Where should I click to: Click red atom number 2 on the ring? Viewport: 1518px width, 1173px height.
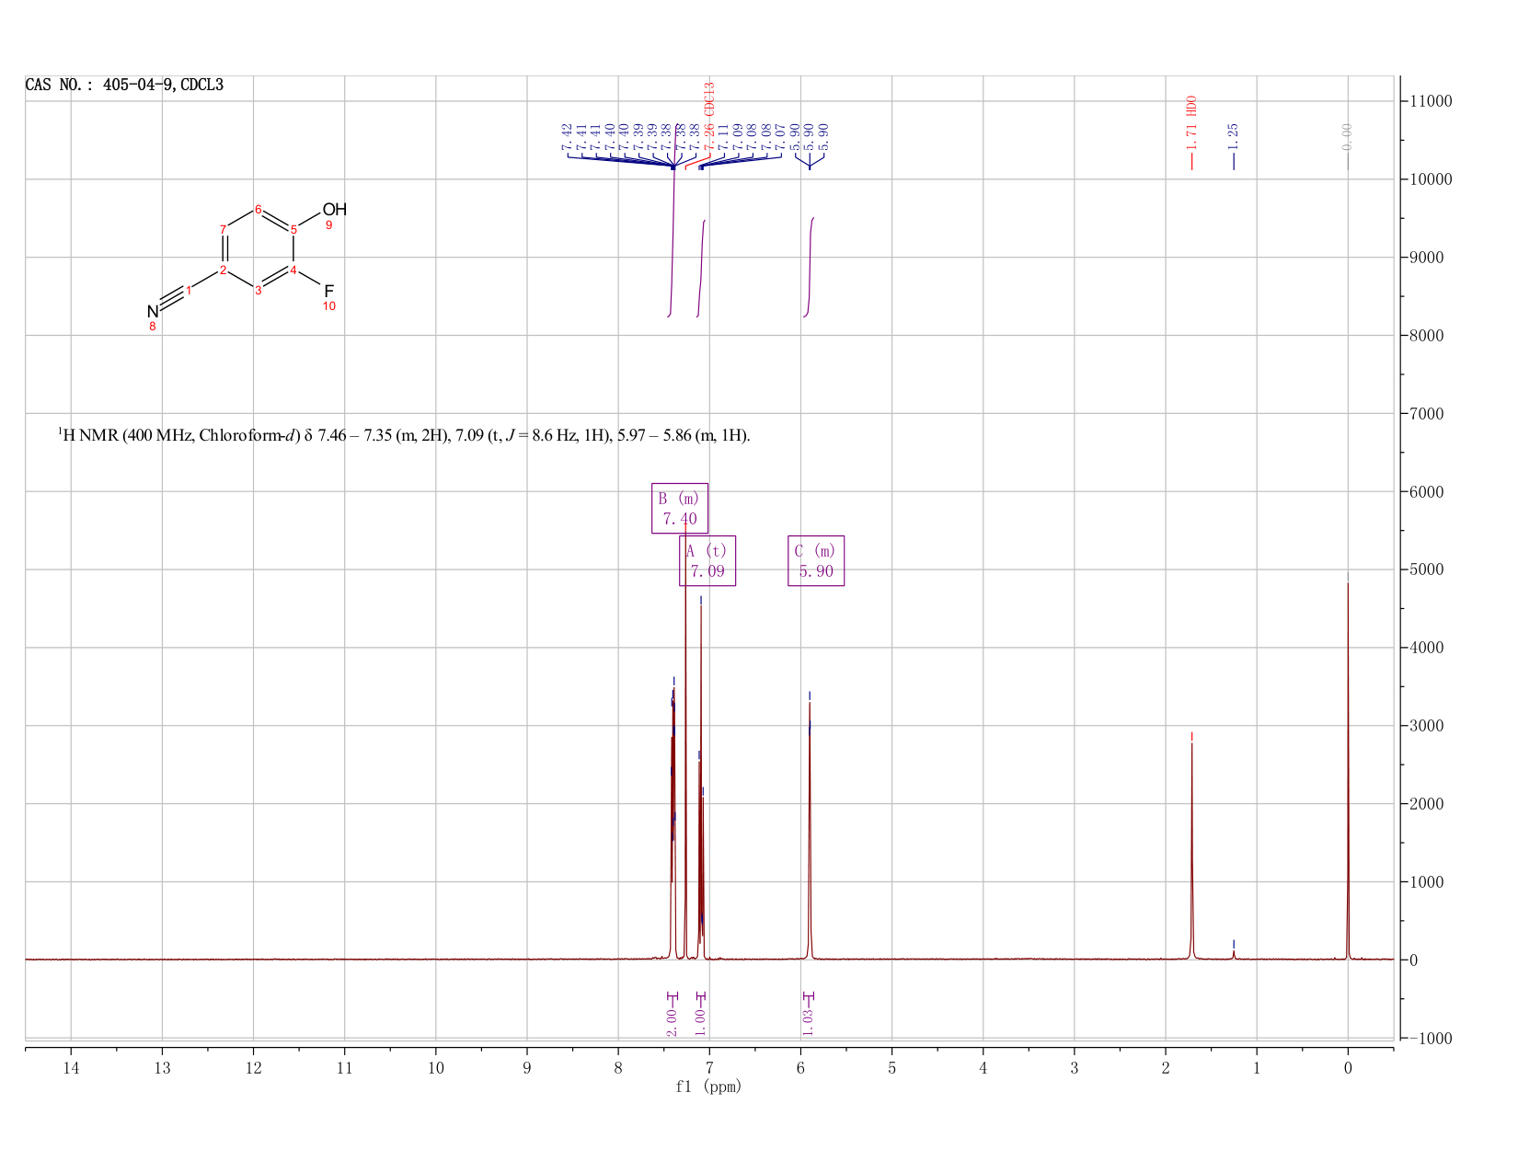pyautogui.click(x=224, y=270)
